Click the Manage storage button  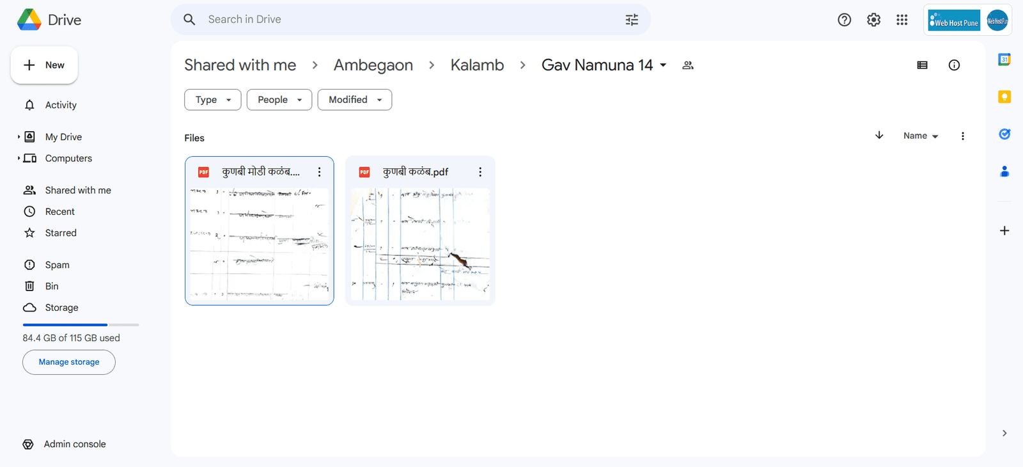[69, 362]
